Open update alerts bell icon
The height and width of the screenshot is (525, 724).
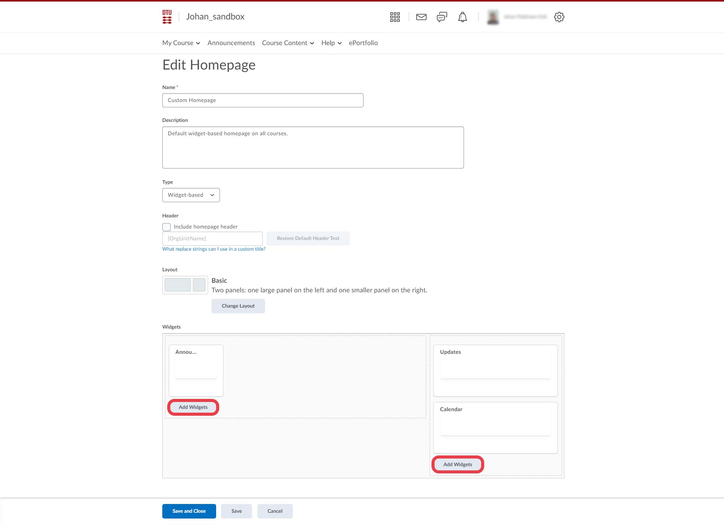[x=462, y=17]
